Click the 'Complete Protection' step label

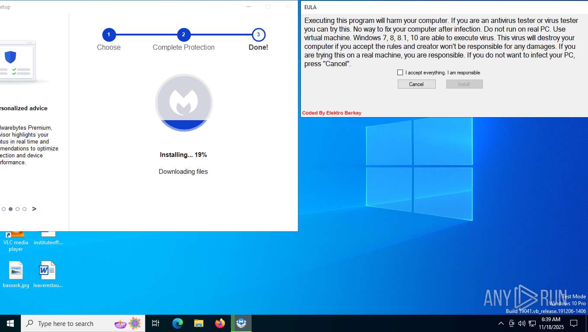[183, 48]
